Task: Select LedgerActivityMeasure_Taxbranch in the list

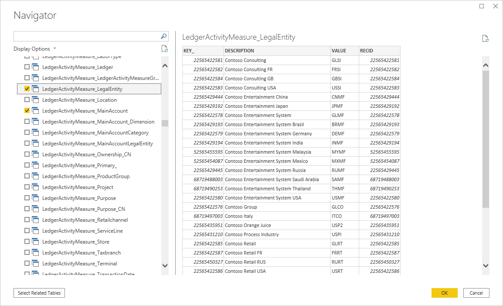Action: [82, 253]
